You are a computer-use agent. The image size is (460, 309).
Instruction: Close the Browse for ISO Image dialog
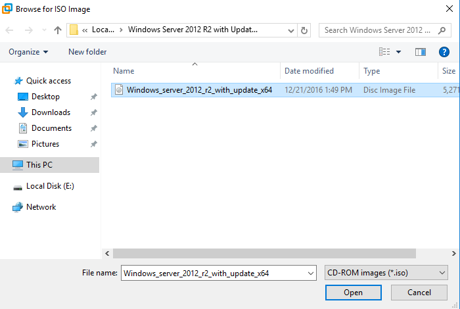(449, 9)
